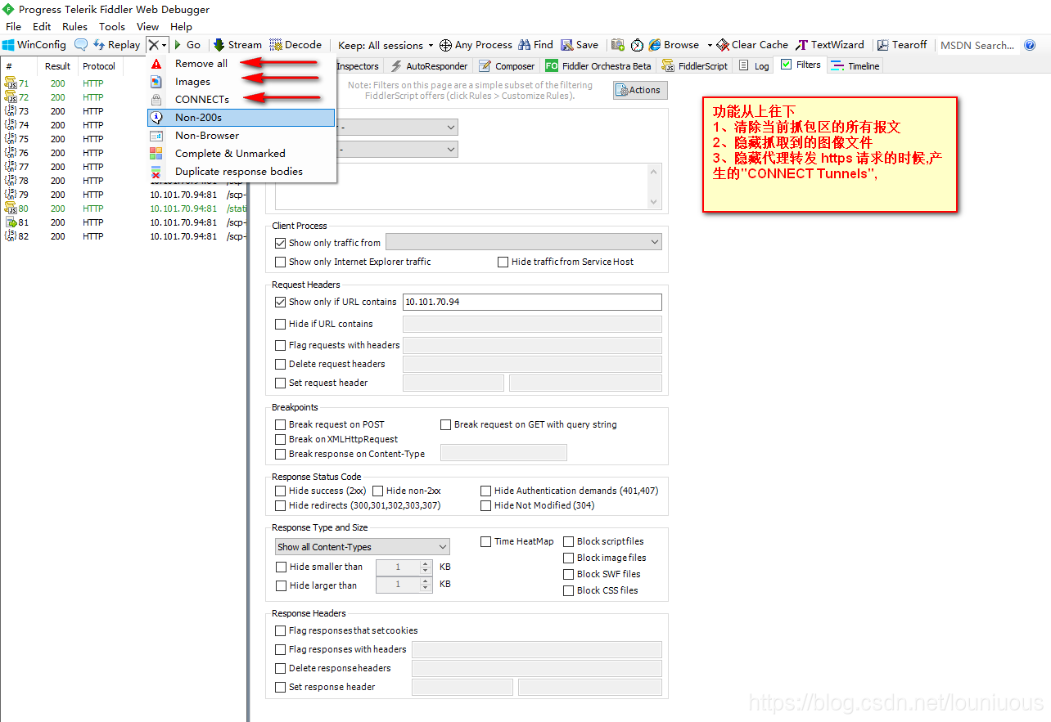
Task: Select Duplicate response bodies entry
Action: 241,172
